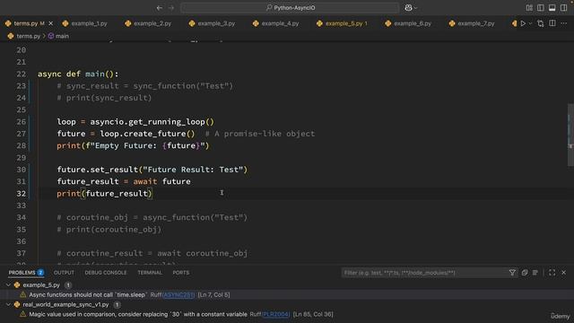
Task: Toggle the bottom panel visibility
Action: tap(552, 8)
